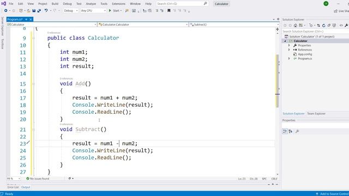The height and width of the screenshot is (196, 349).
Task: Click line 23 quick actions screwdriver icon
Action: (28, 142)
